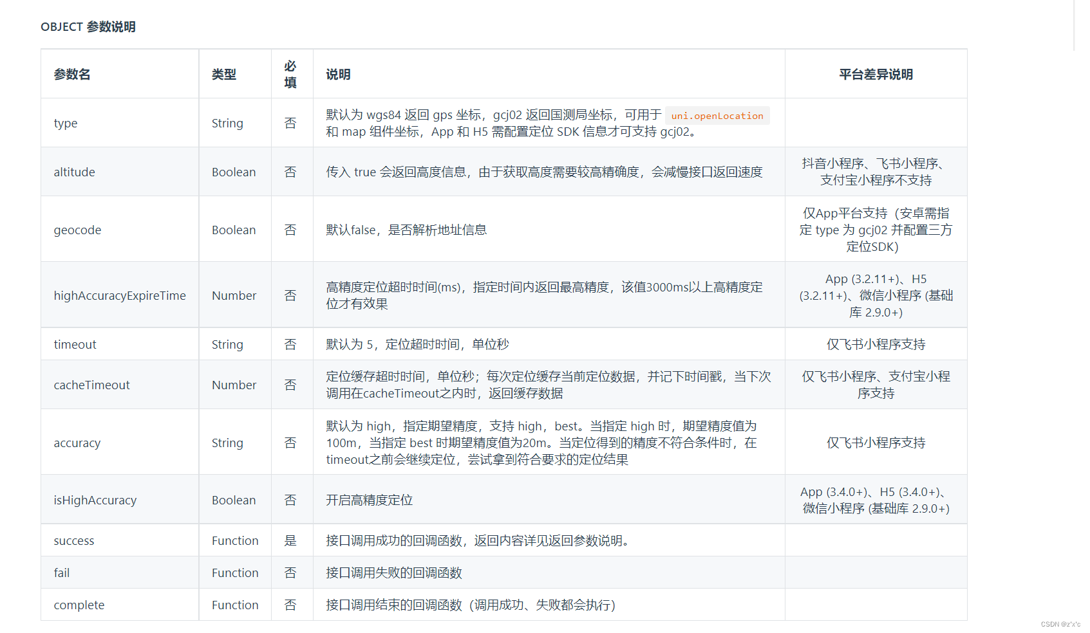This screenshot has height=633, width=1090.
Task: Click 'String' type in the type row
Action: pos(228,123)
